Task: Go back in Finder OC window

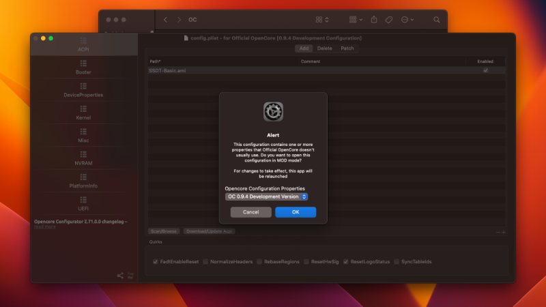Action: [x=165, y=20]
